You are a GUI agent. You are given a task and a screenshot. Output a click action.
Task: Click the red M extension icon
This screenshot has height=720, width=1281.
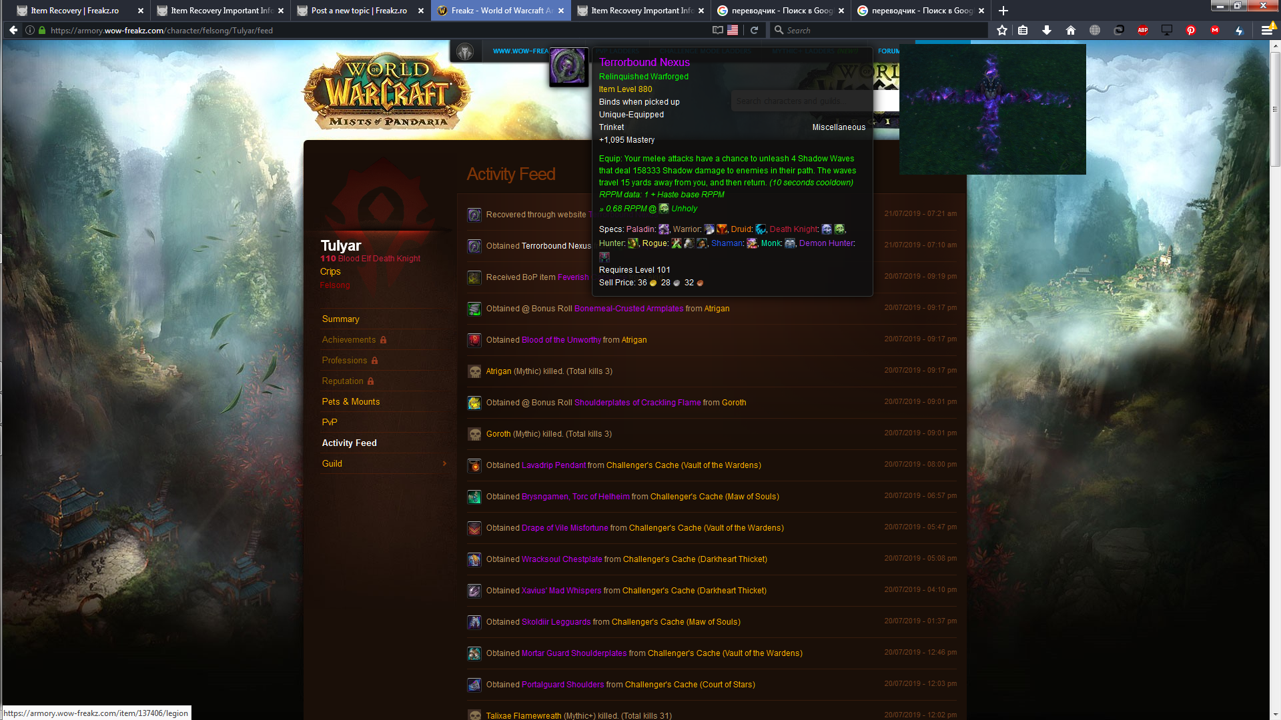(1215, 30)
